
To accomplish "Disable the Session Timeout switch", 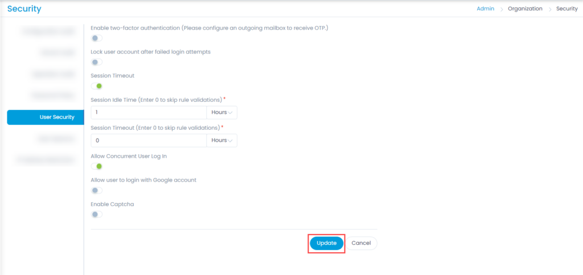I will pos(97,86).
